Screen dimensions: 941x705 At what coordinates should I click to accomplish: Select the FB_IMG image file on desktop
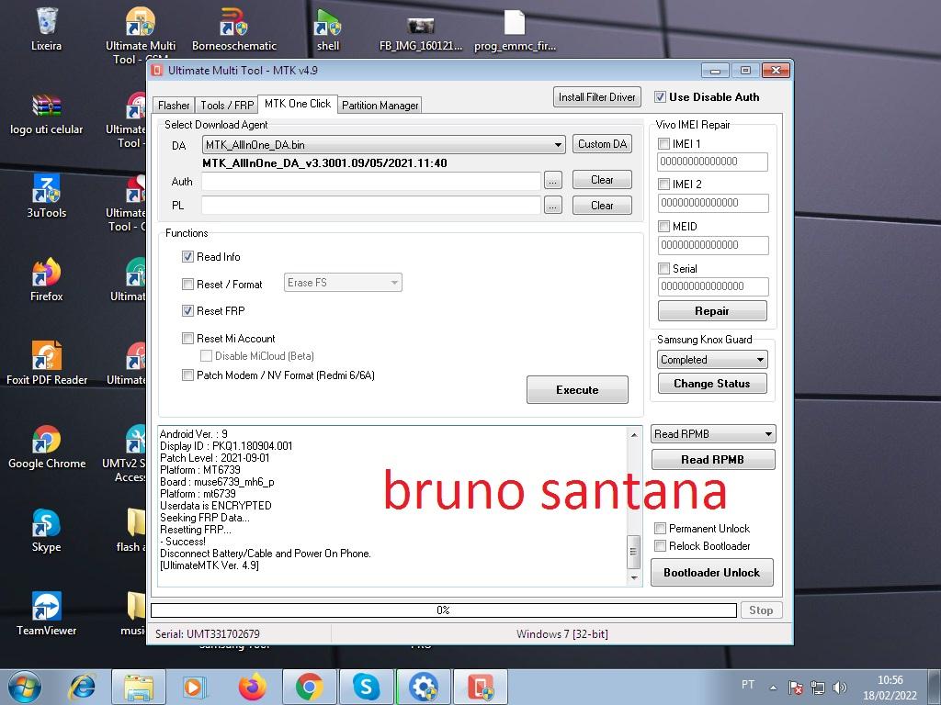[421, 31]
